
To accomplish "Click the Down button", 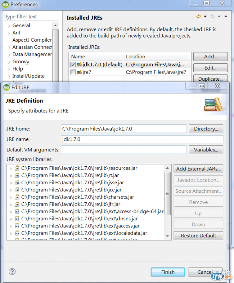I will point(198,225).
